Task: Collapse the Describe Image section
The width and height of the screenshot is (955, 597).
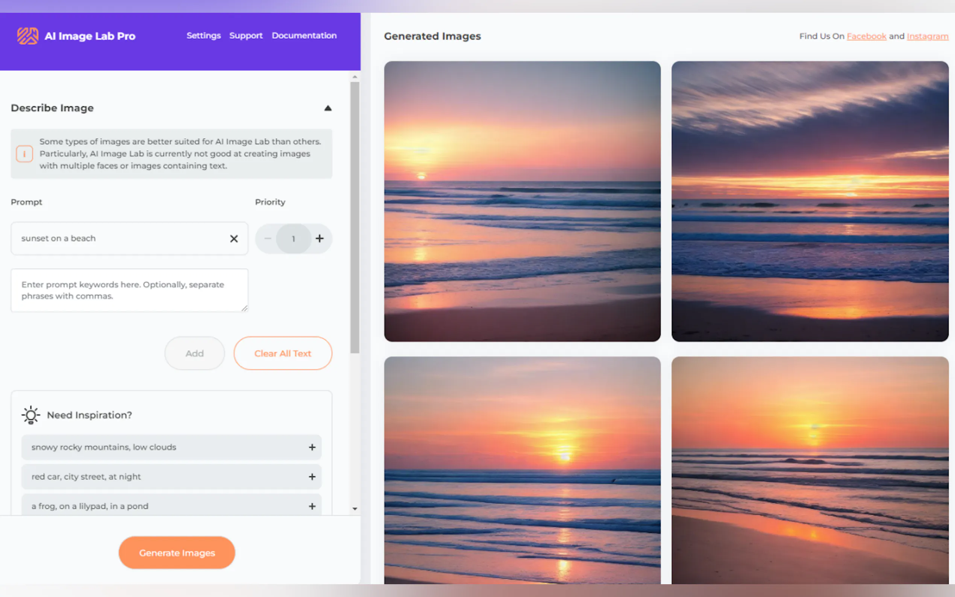Action: 328,108
